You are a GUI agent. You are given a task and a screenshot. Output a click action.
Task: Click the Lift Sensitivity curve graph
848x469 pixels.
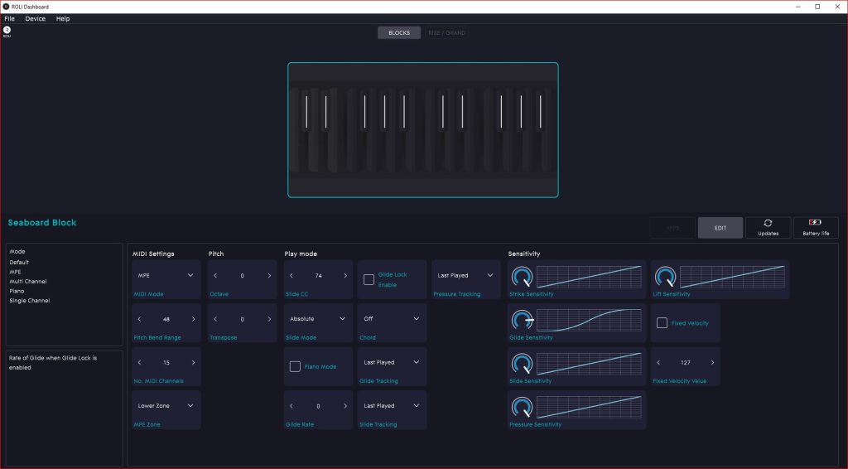click(x=732, y=277)
